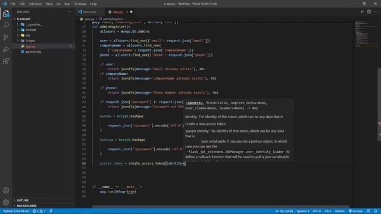The height and width of the screenshot is (214, 381).
Task: Open the File menu
Action: point(13,4)
